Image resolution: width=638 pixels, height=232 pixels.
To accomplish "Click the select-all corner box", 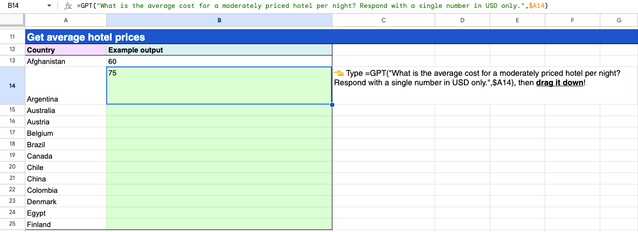I will point(12,20).
